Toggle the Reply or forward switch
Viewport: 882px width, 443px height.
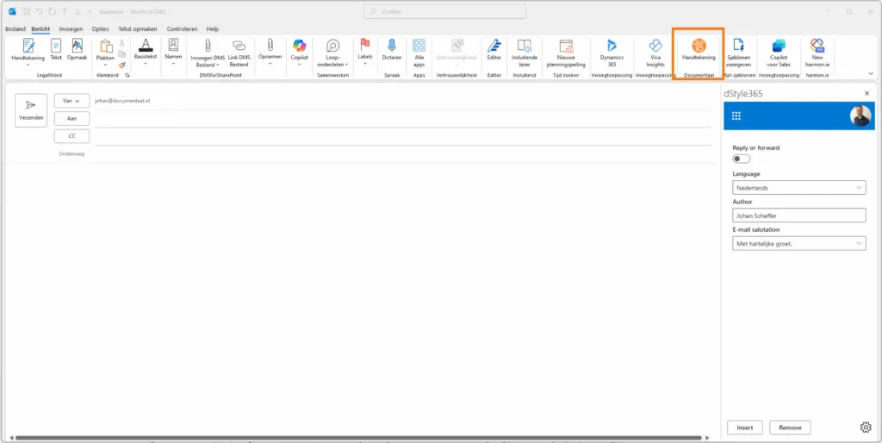click(742, 159)
